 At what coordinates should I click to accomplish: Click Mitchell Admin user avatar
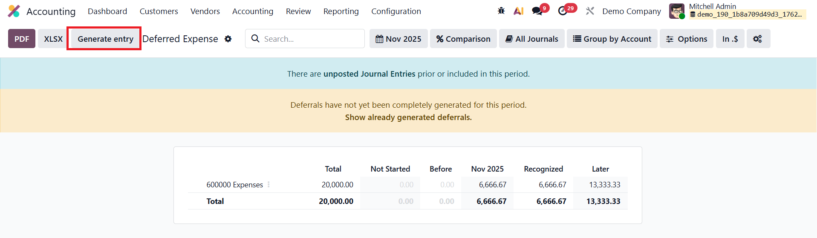tap(676, 11)
